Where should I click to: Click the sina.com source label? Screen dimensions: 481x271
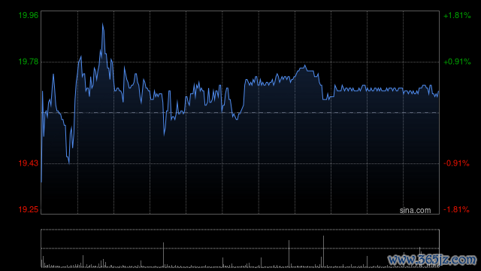click(x=415, y=211)
